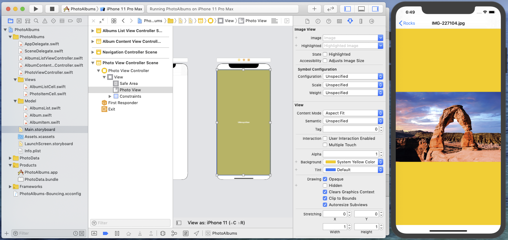The image size is (508, 240).
Task: Stop the running app with Stop button
Action: (52, 9)
